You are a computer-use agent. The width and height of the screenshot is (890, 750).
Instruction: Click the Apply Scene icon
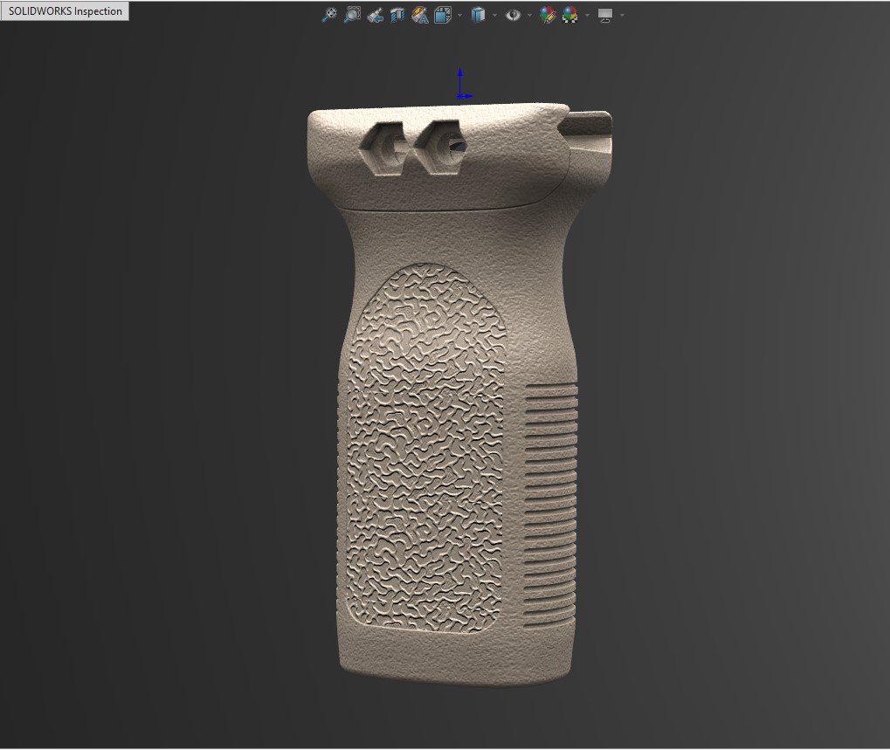click(x=570, y=15)
